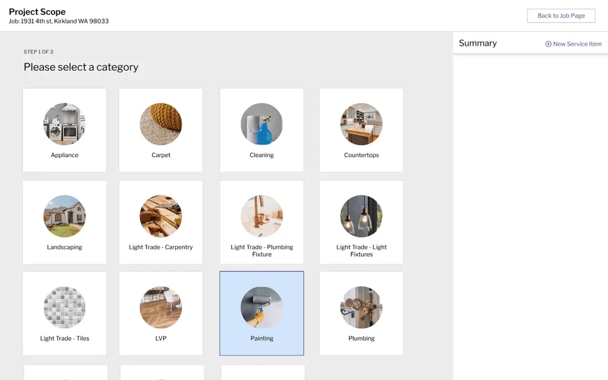Click the Light Trade - Tiles label

tap(65, 338)
